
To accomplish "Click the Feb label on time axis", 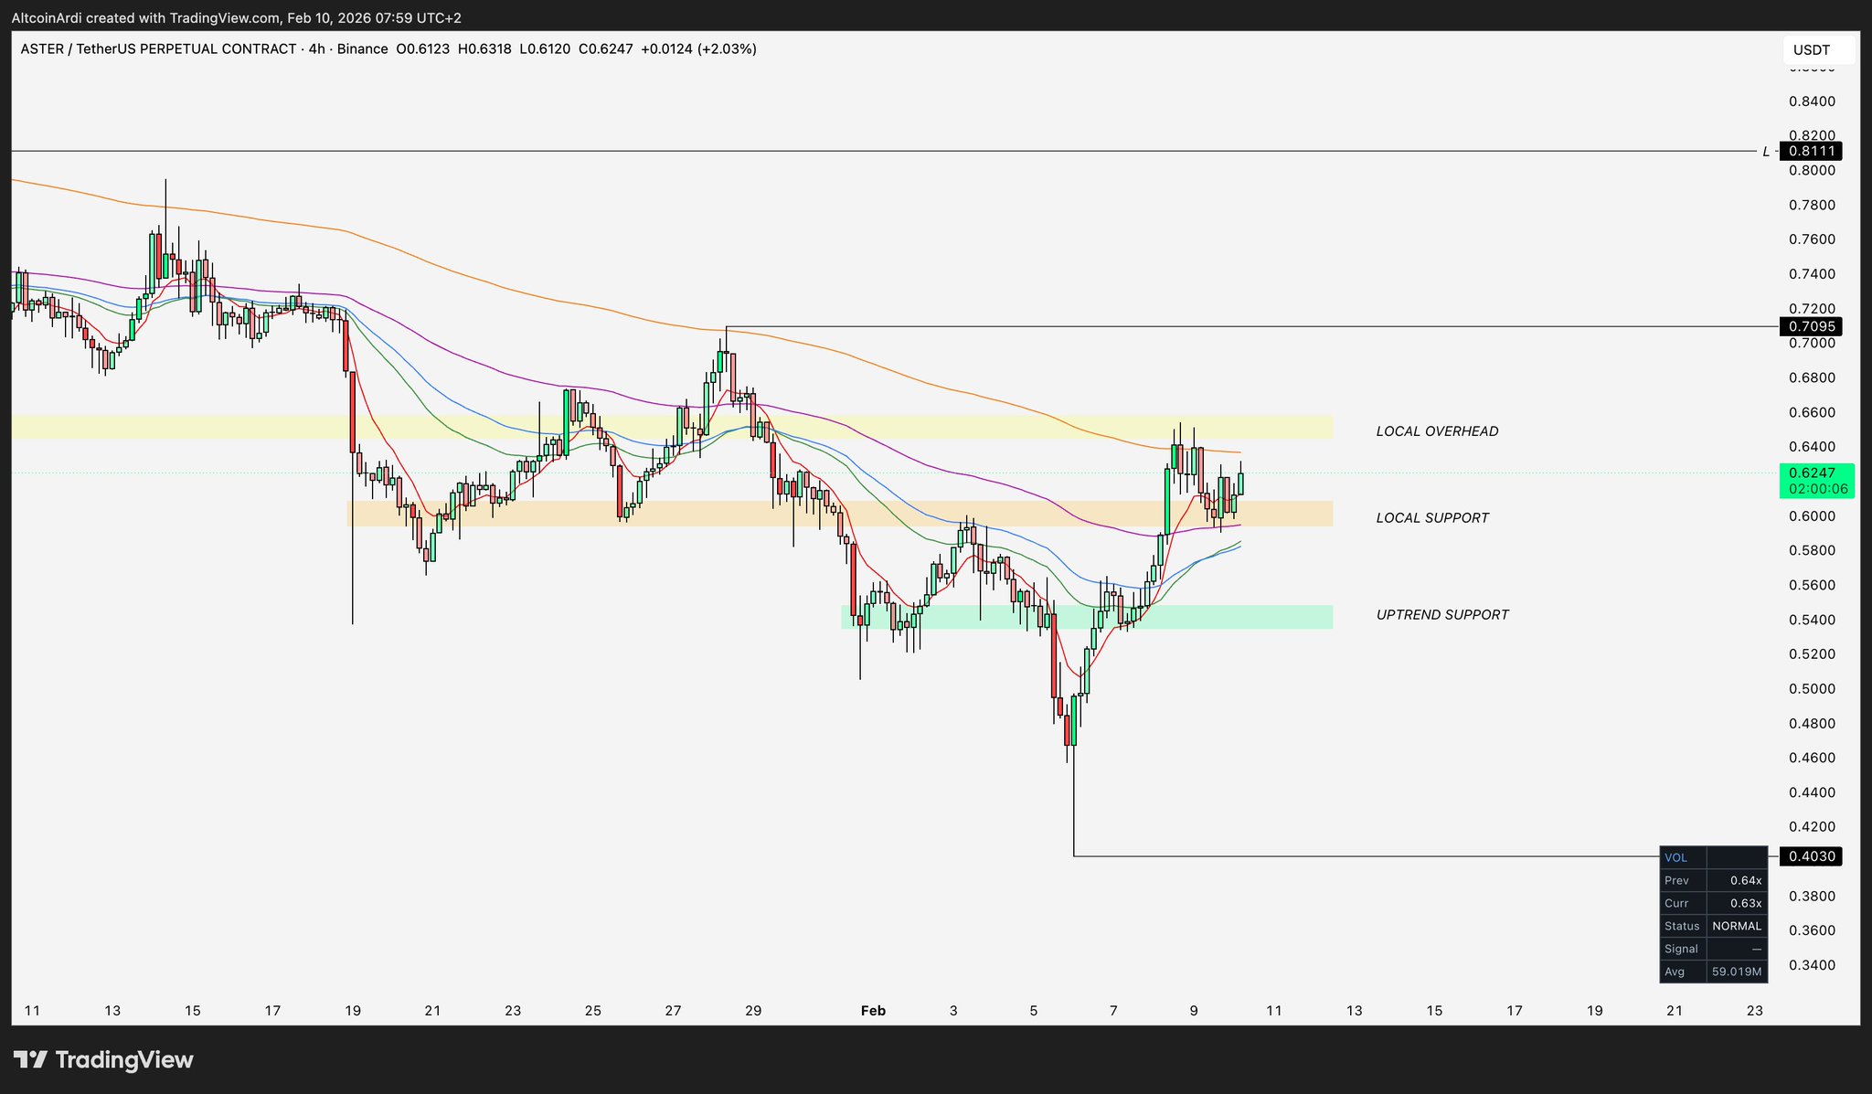I will [x=873, y=1011].
